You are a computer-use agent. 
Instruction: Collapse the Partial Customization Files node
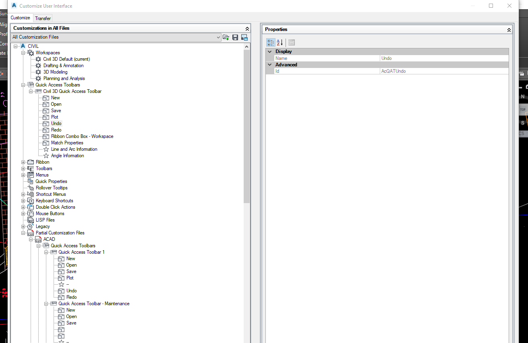(23, 232)
